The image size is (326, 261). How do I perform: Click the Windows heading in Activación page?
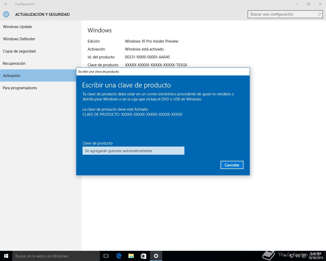click(100, 30)
